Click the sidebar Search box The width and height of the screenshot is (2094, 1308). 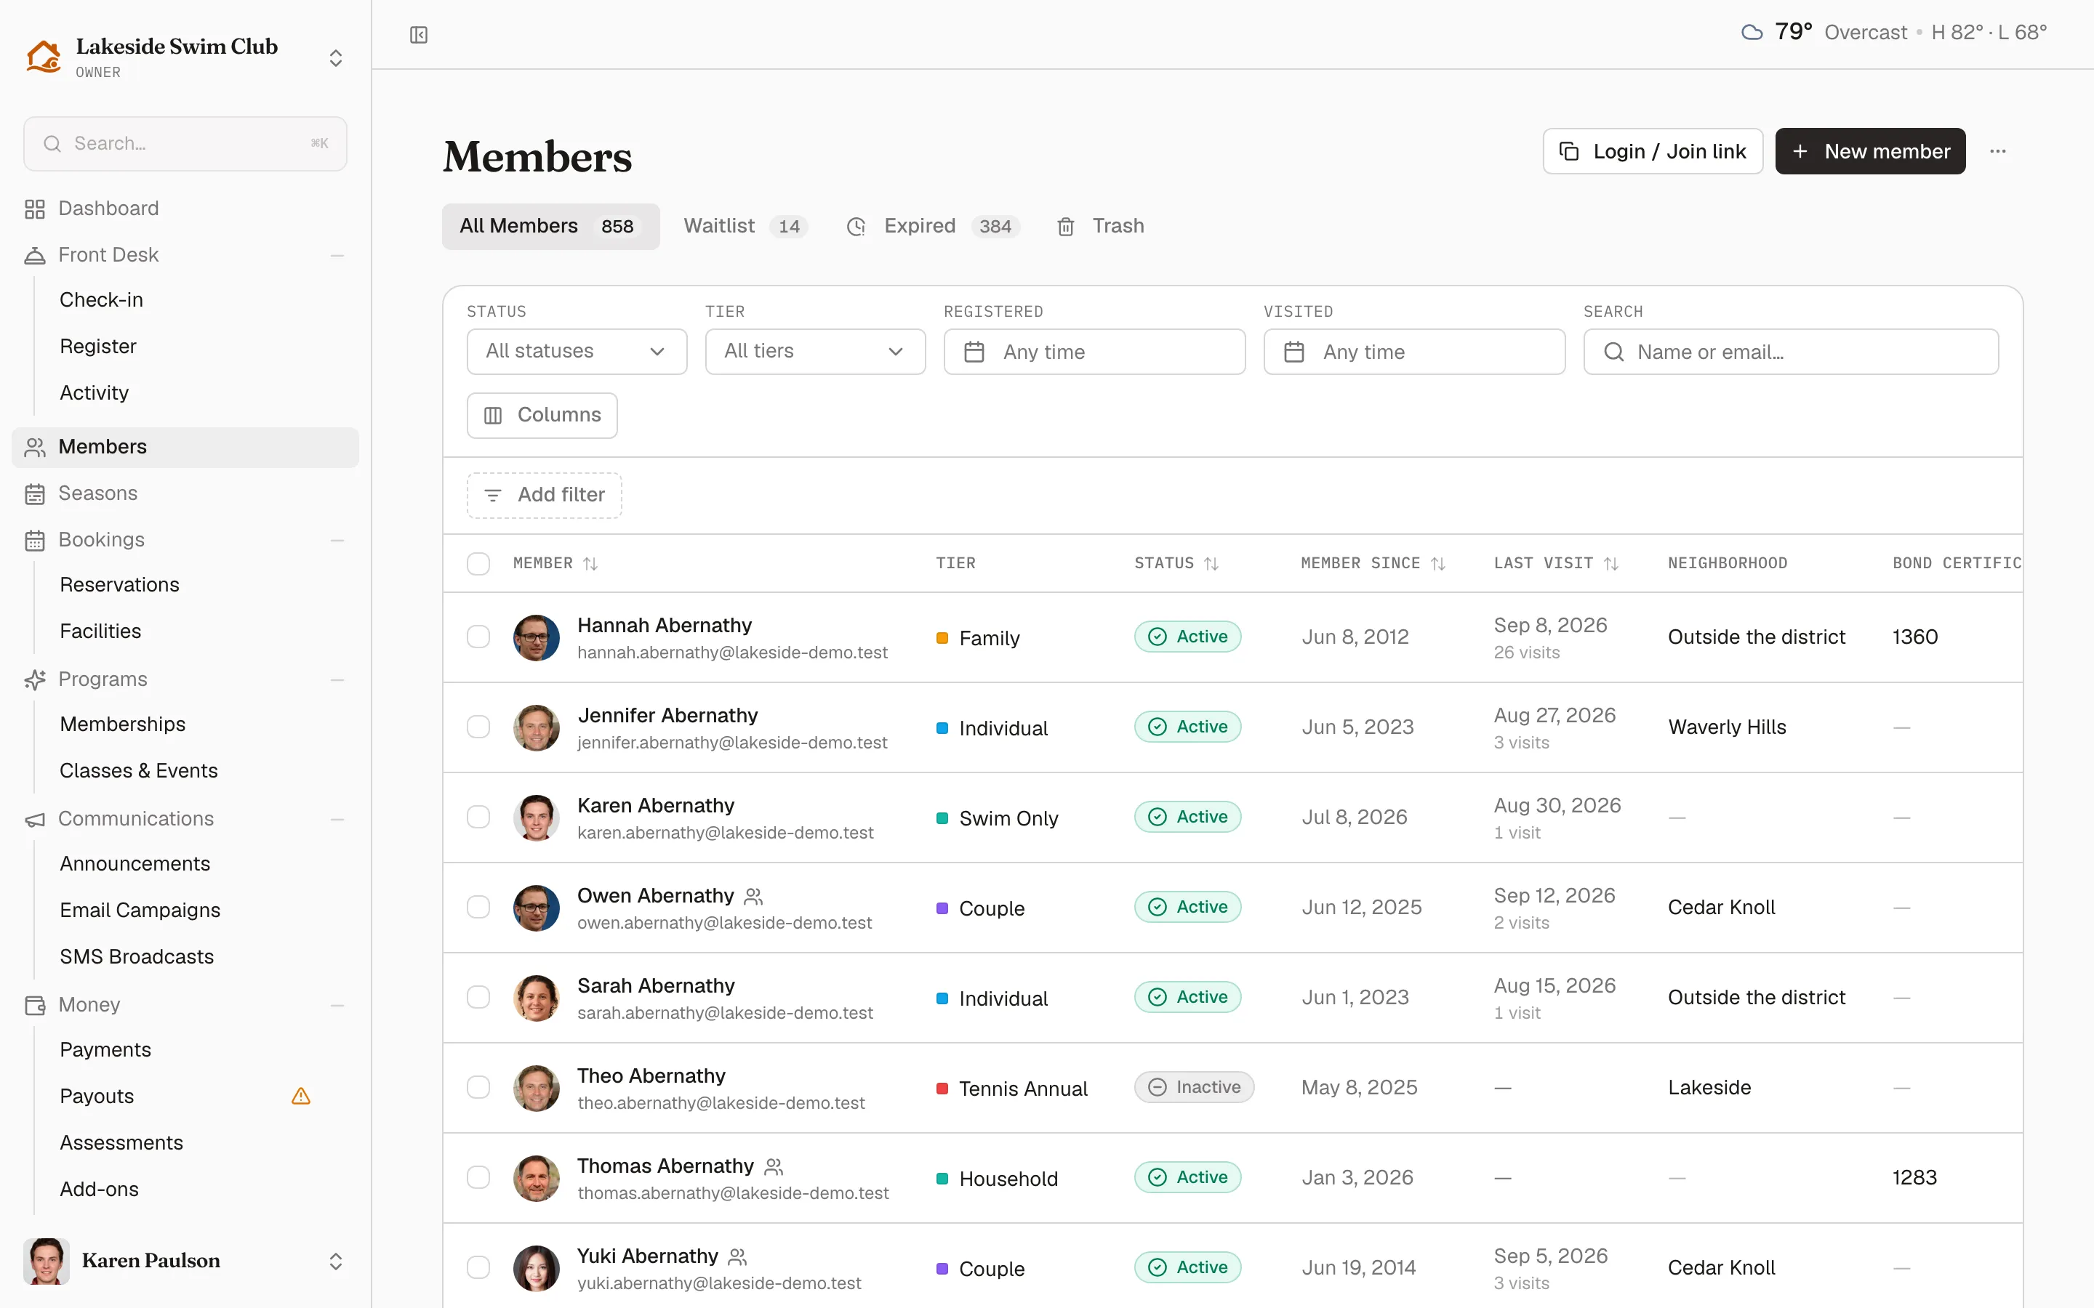(x=185, y=144)
